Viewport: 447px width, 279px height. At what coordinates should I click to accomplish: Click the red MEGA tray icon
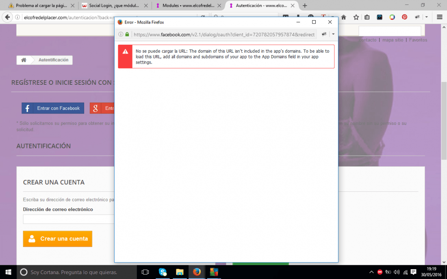pyautogui.click(x=380, y=272)
